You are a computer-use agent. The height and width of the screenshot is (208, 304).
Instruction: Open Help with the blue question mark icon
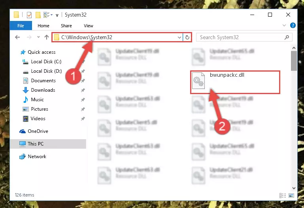pos(293,25)
